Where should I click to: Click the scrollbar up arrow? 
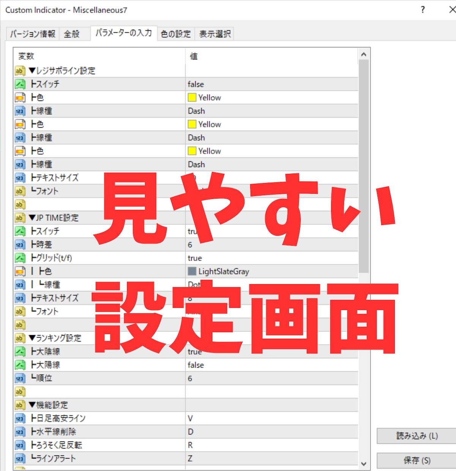tap(364, 54)
